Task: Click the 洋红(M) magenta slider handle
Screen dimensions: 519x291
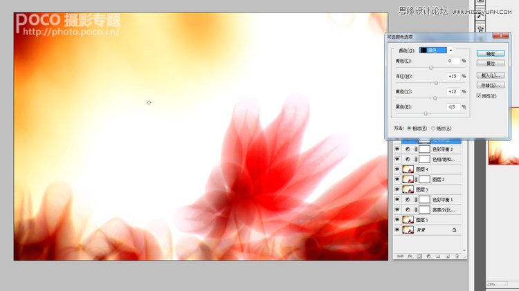Action: coord(436,82)
